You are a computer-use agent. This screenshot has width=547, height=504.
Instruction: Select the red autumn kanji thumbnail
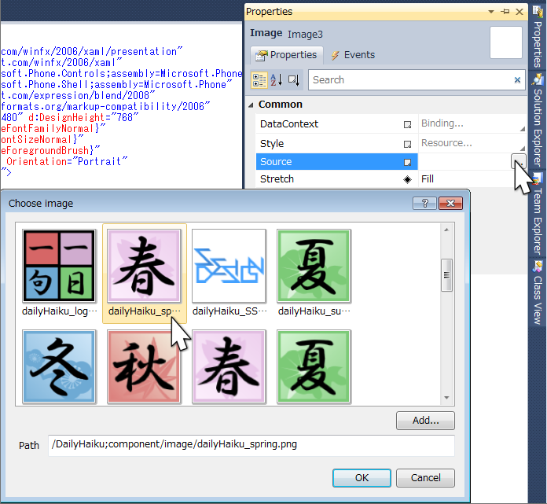[144, 366]
